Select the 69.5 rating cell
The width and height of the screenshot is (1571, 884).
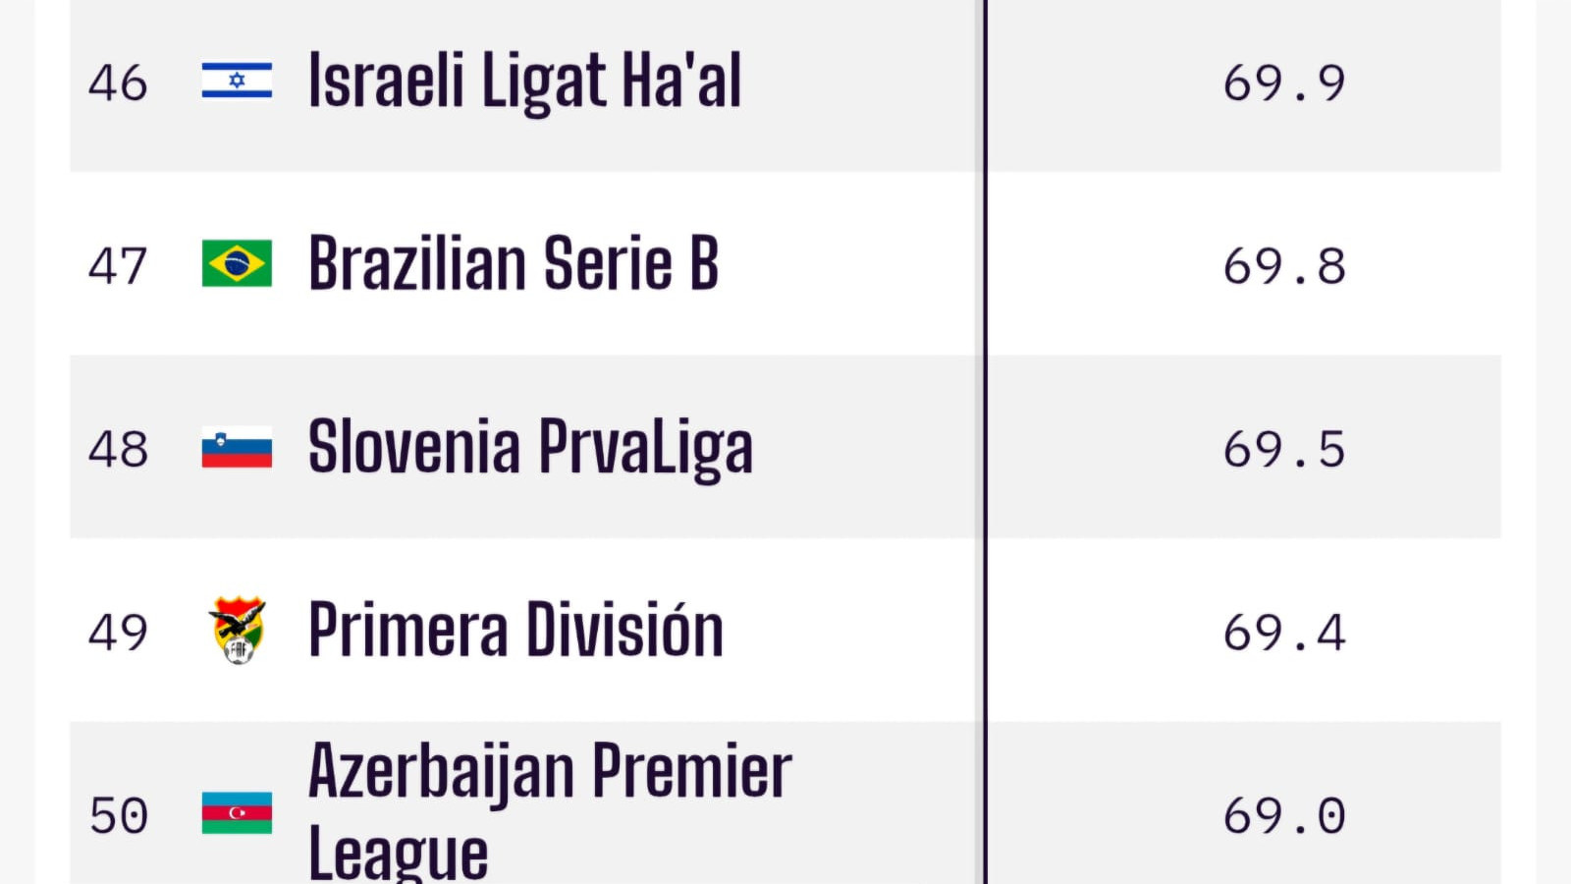[x=1283, y=449]
